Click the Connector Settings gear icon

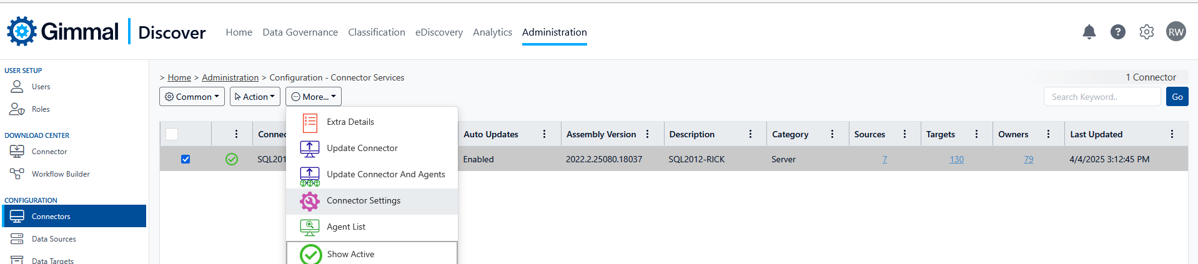[310, 201]
